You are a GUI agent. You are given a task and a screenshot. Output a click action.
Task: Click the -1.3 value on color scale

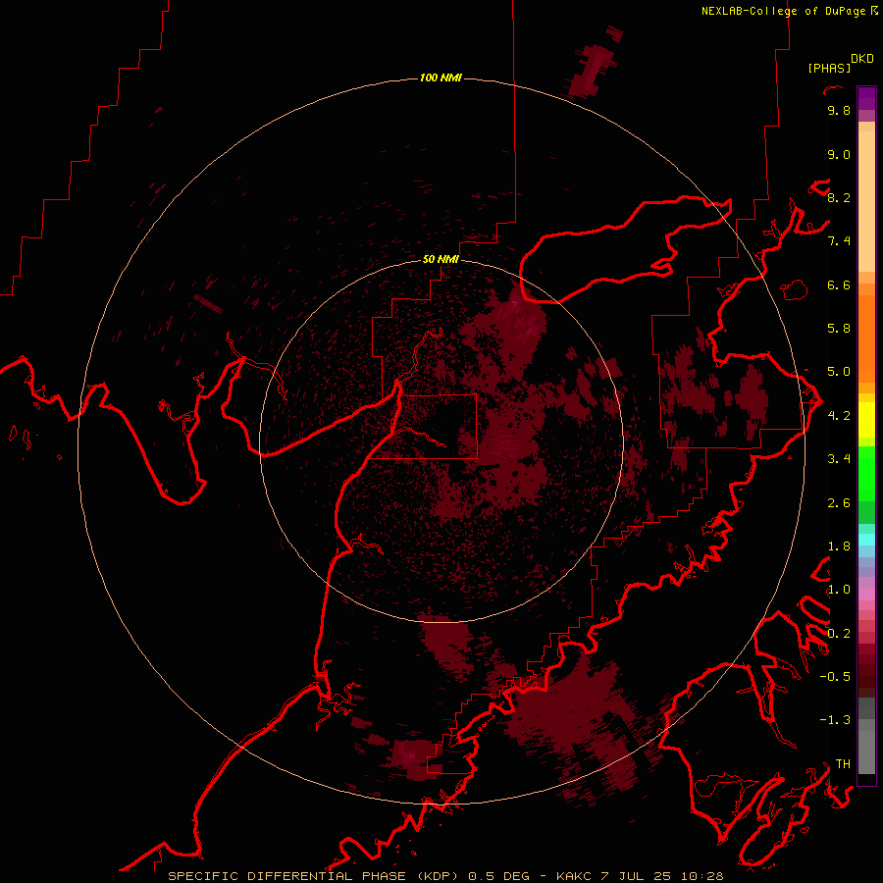click(835, 720)
